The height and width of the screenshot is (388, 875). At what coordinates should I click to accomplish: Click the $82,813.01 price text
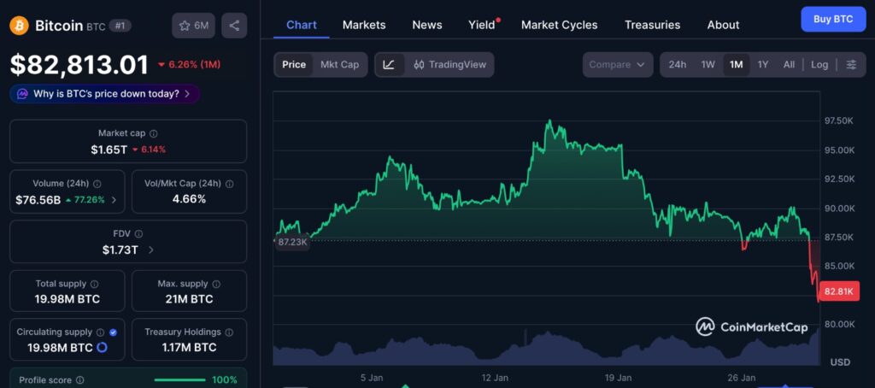tap(79, 65)
